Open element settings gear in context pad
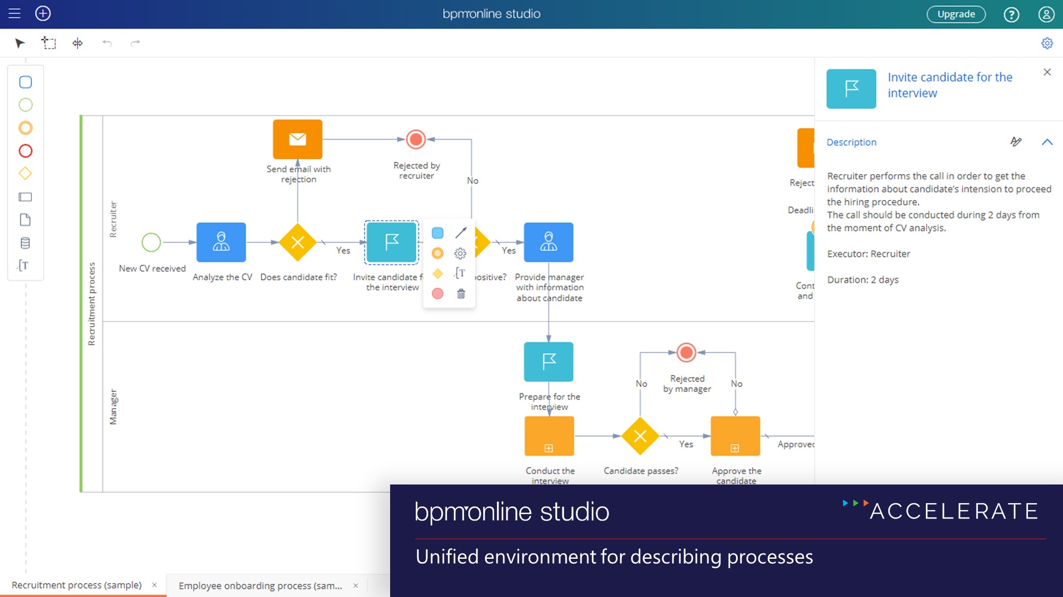The image size is (1063, 597). coord(460,254)
